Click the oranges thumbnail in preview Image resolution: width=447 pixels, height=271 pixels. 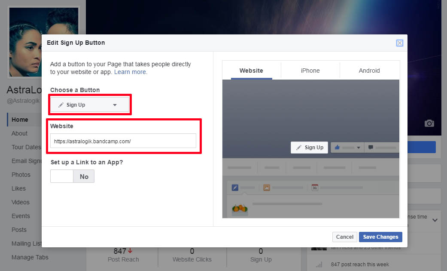(x=240, y=209)
